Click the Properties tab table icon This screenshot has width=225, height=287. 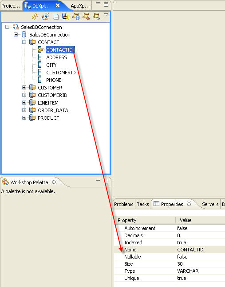tap(156, 203)
